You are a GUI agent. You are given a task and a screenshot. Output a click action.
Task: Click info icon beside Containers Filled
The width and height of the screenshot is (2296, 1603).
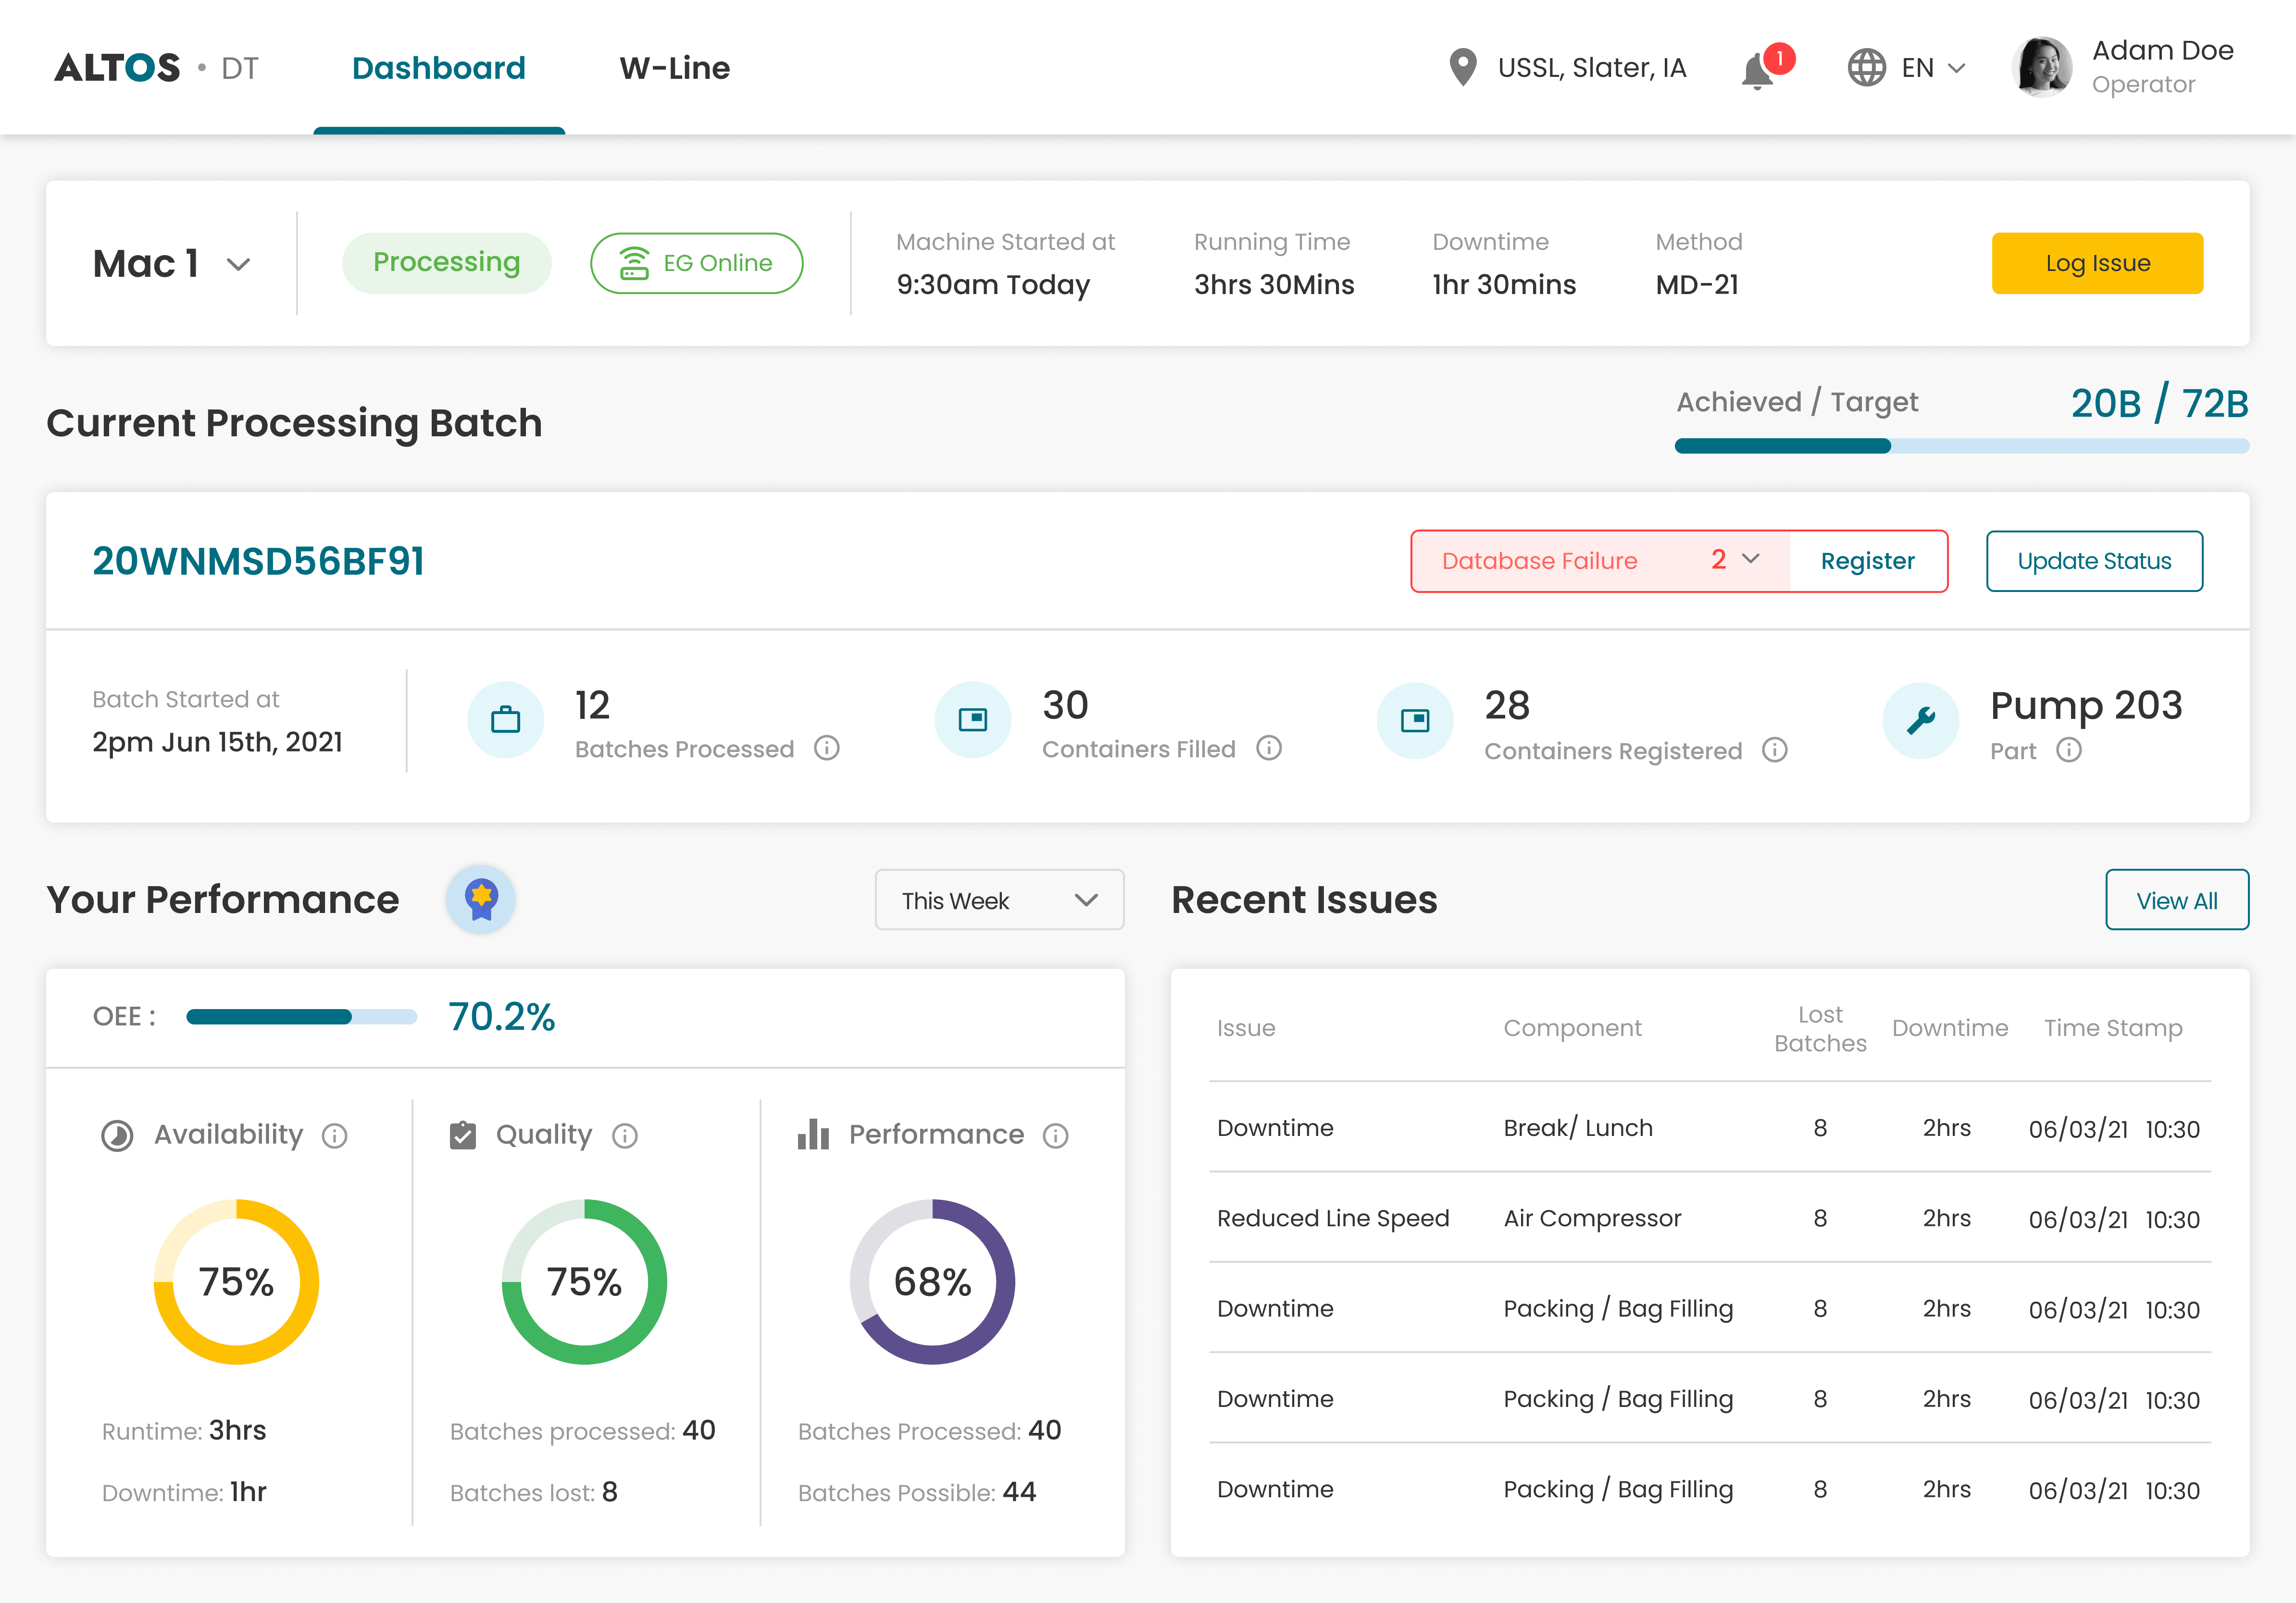tap(1269, 749)
